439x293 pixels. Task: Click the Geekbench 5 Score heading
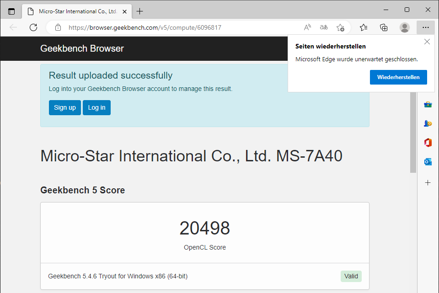tap(83, 190)
